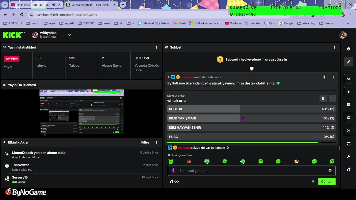Open the Haritalar bookmark

pyautogui.click(x=252, y=23)
